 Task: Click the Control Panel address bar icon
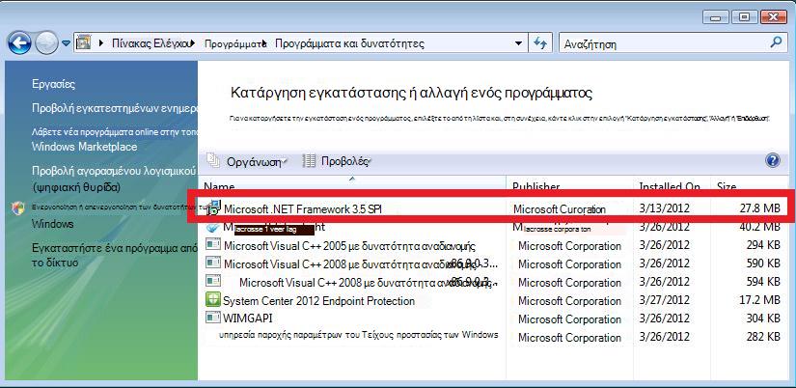[83, 42]
